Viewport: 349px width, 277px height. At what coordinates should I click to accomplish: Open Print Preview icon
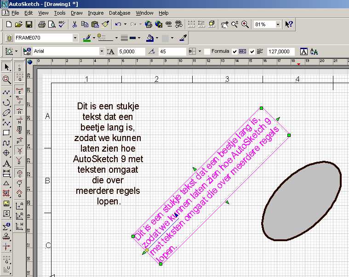pyautogui.click(x=51, y=24)
